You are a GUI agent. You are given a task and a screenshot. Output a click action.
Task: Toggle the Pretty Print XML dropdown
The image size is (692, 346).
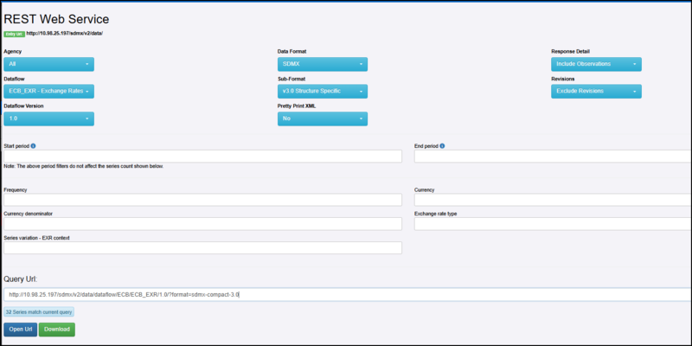click(x=323, y=119)
